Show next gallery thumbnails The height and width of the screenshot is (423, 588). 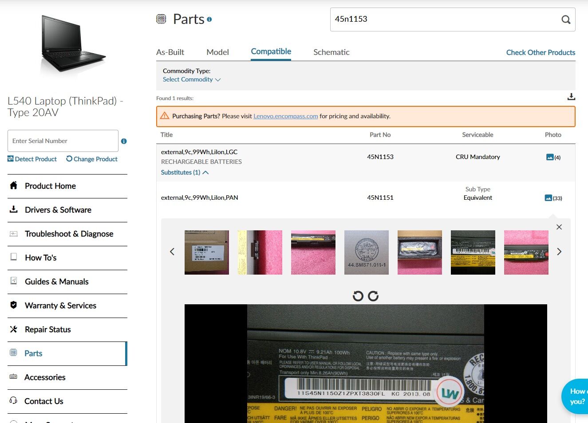tap(559, 252)
